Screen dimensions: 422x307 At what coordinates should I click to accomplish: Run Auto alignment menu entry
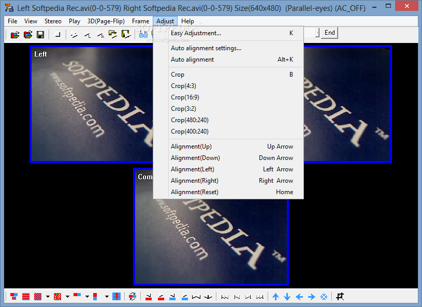pos(228,60)
